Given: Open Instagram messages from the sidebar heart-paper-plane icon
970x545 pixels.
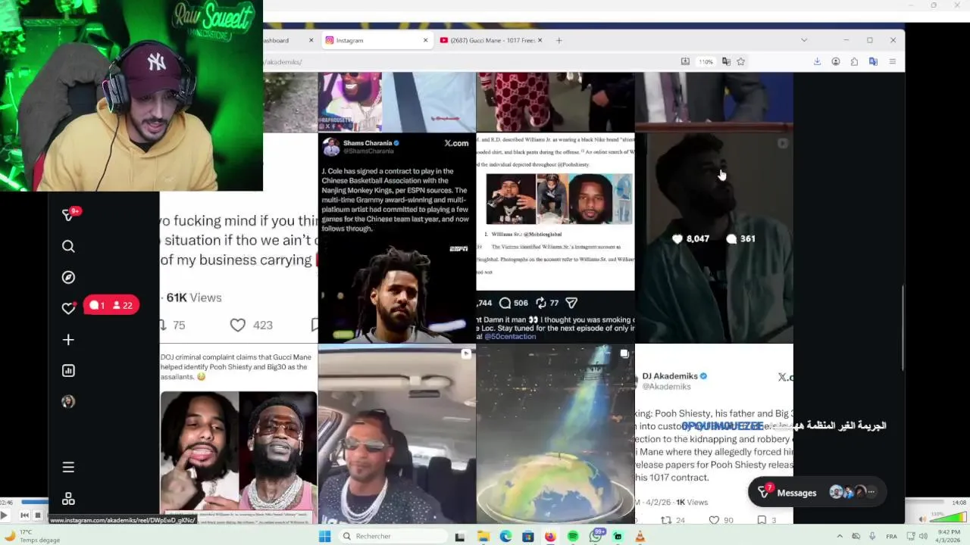Looking at the screenshot, I should [68, 215].
